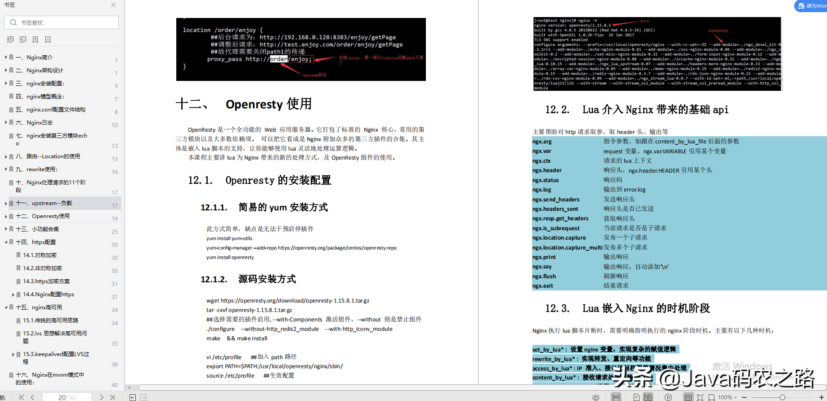Open the 100% zoom dropdown
Viewport: 827px width, 401px height.
coord(728,397)
